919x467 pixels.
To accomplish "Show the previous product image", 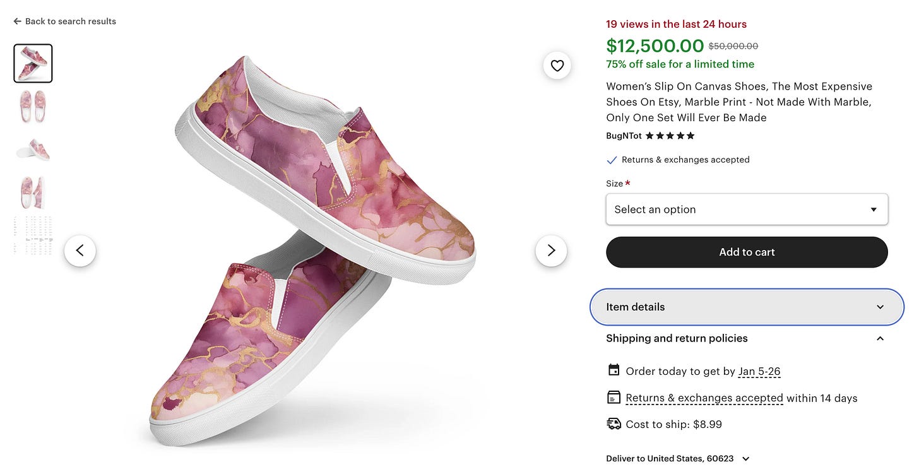I will click(x=80, y=251).
